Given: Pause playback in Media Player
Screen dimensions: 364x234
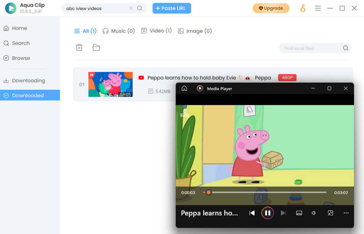Looking at the screenshot, I should click(x=268, y=213).
